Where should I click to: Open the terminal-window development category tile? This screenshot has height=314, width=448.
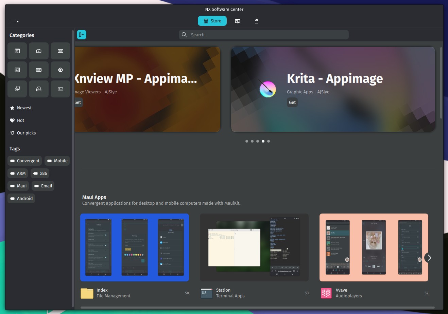point(17,51)
